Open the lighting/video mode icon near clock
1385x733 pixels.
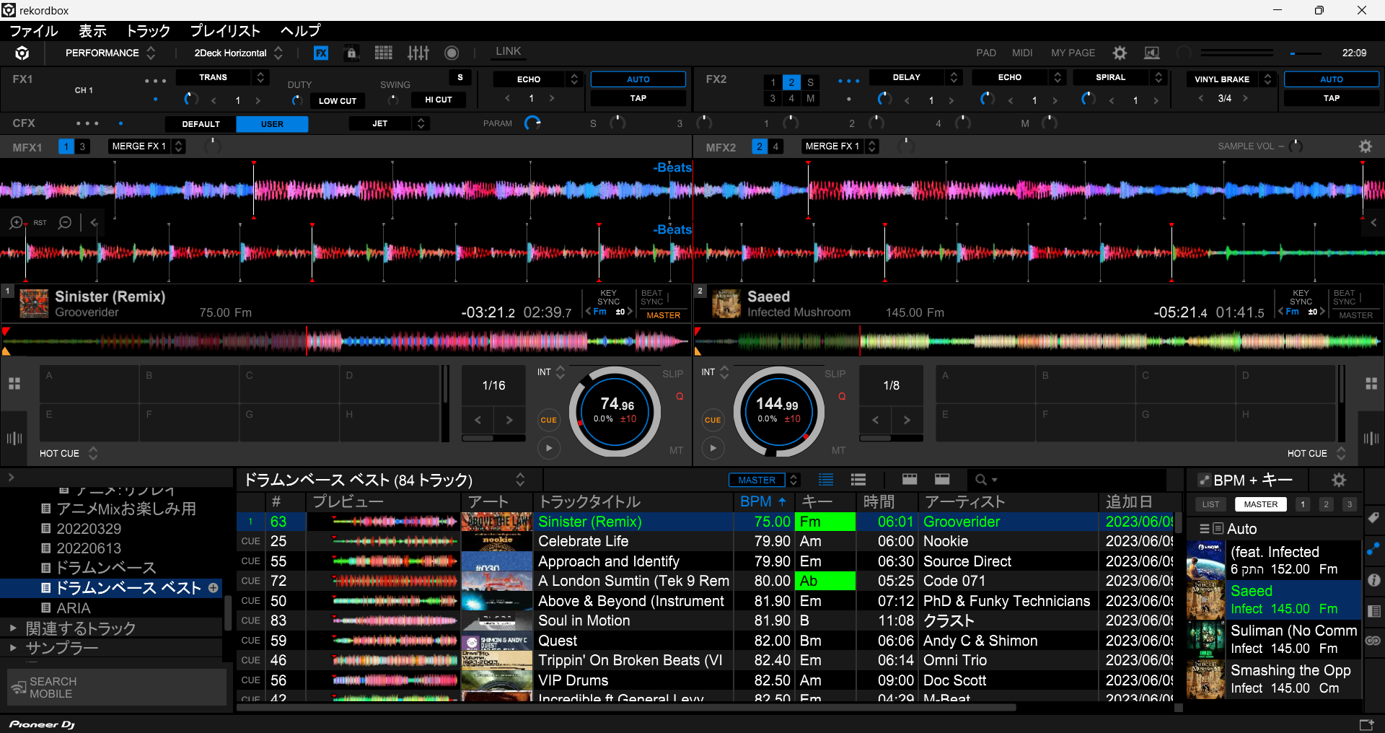pos(1152,53)
